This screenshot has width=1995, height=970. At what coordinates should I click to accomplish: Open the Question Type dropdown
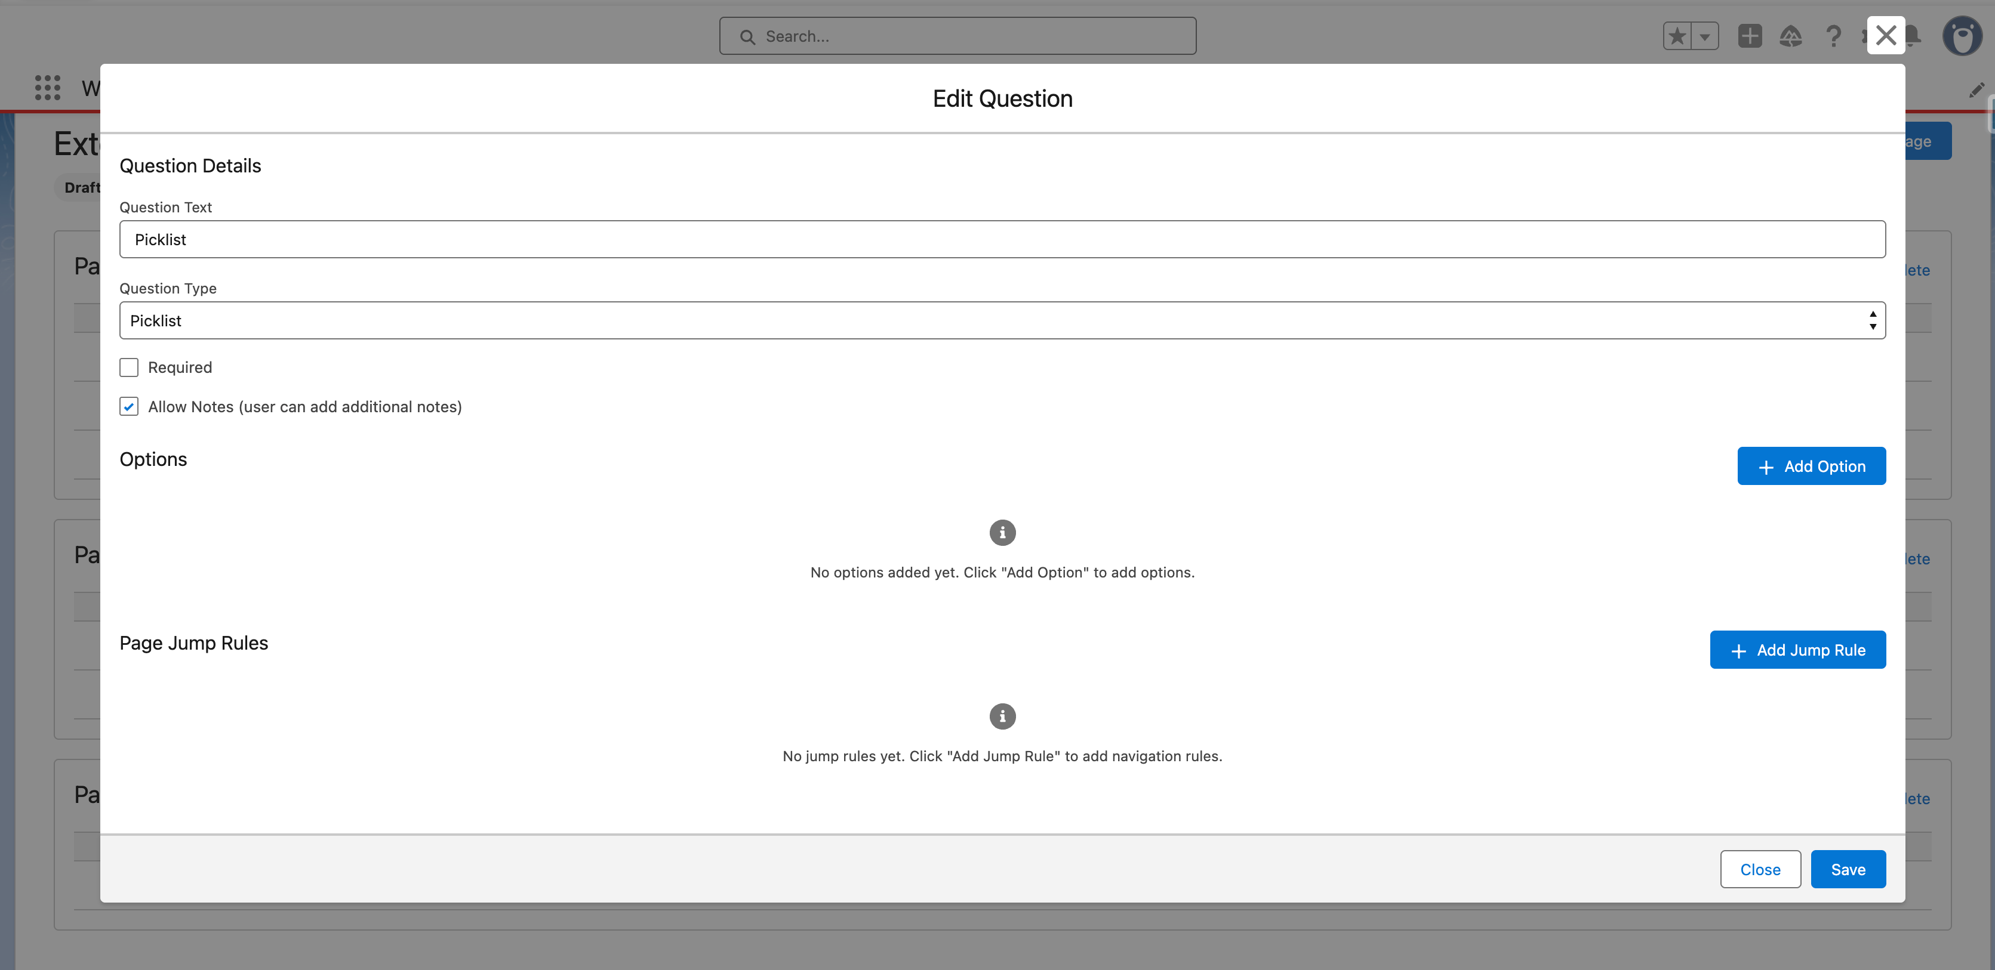1002,320
